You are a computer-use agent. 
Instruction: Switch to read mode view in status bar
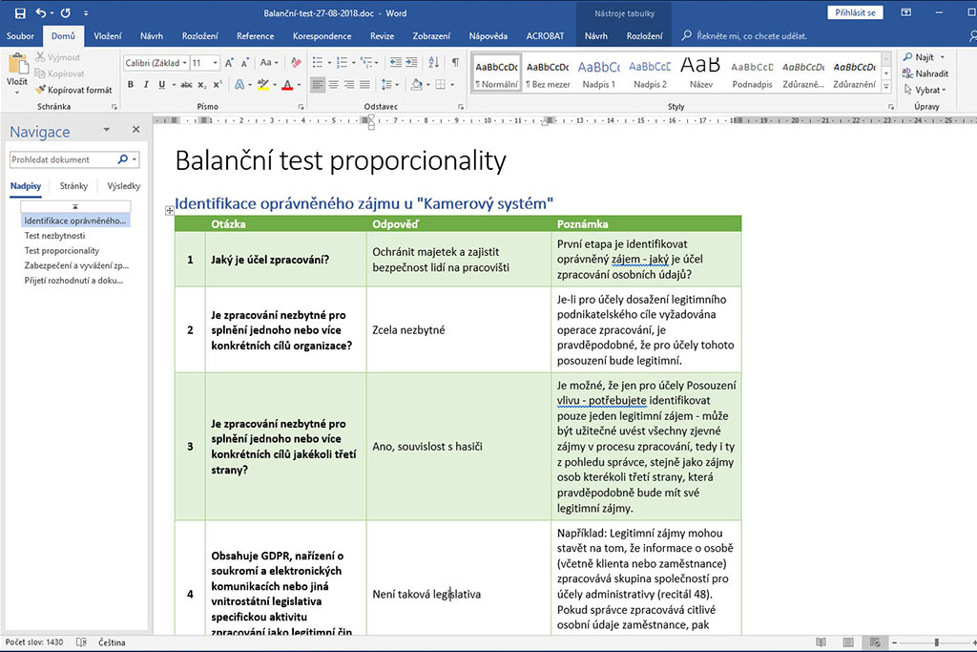point(821,642)
